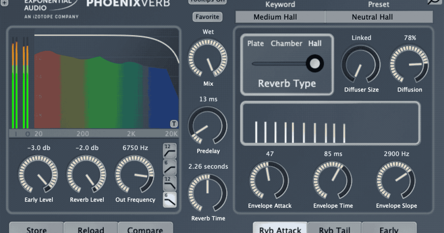Click the PhoenixVerb logo title
Screen dimensions: 444x233
click(x=128, y=3)
